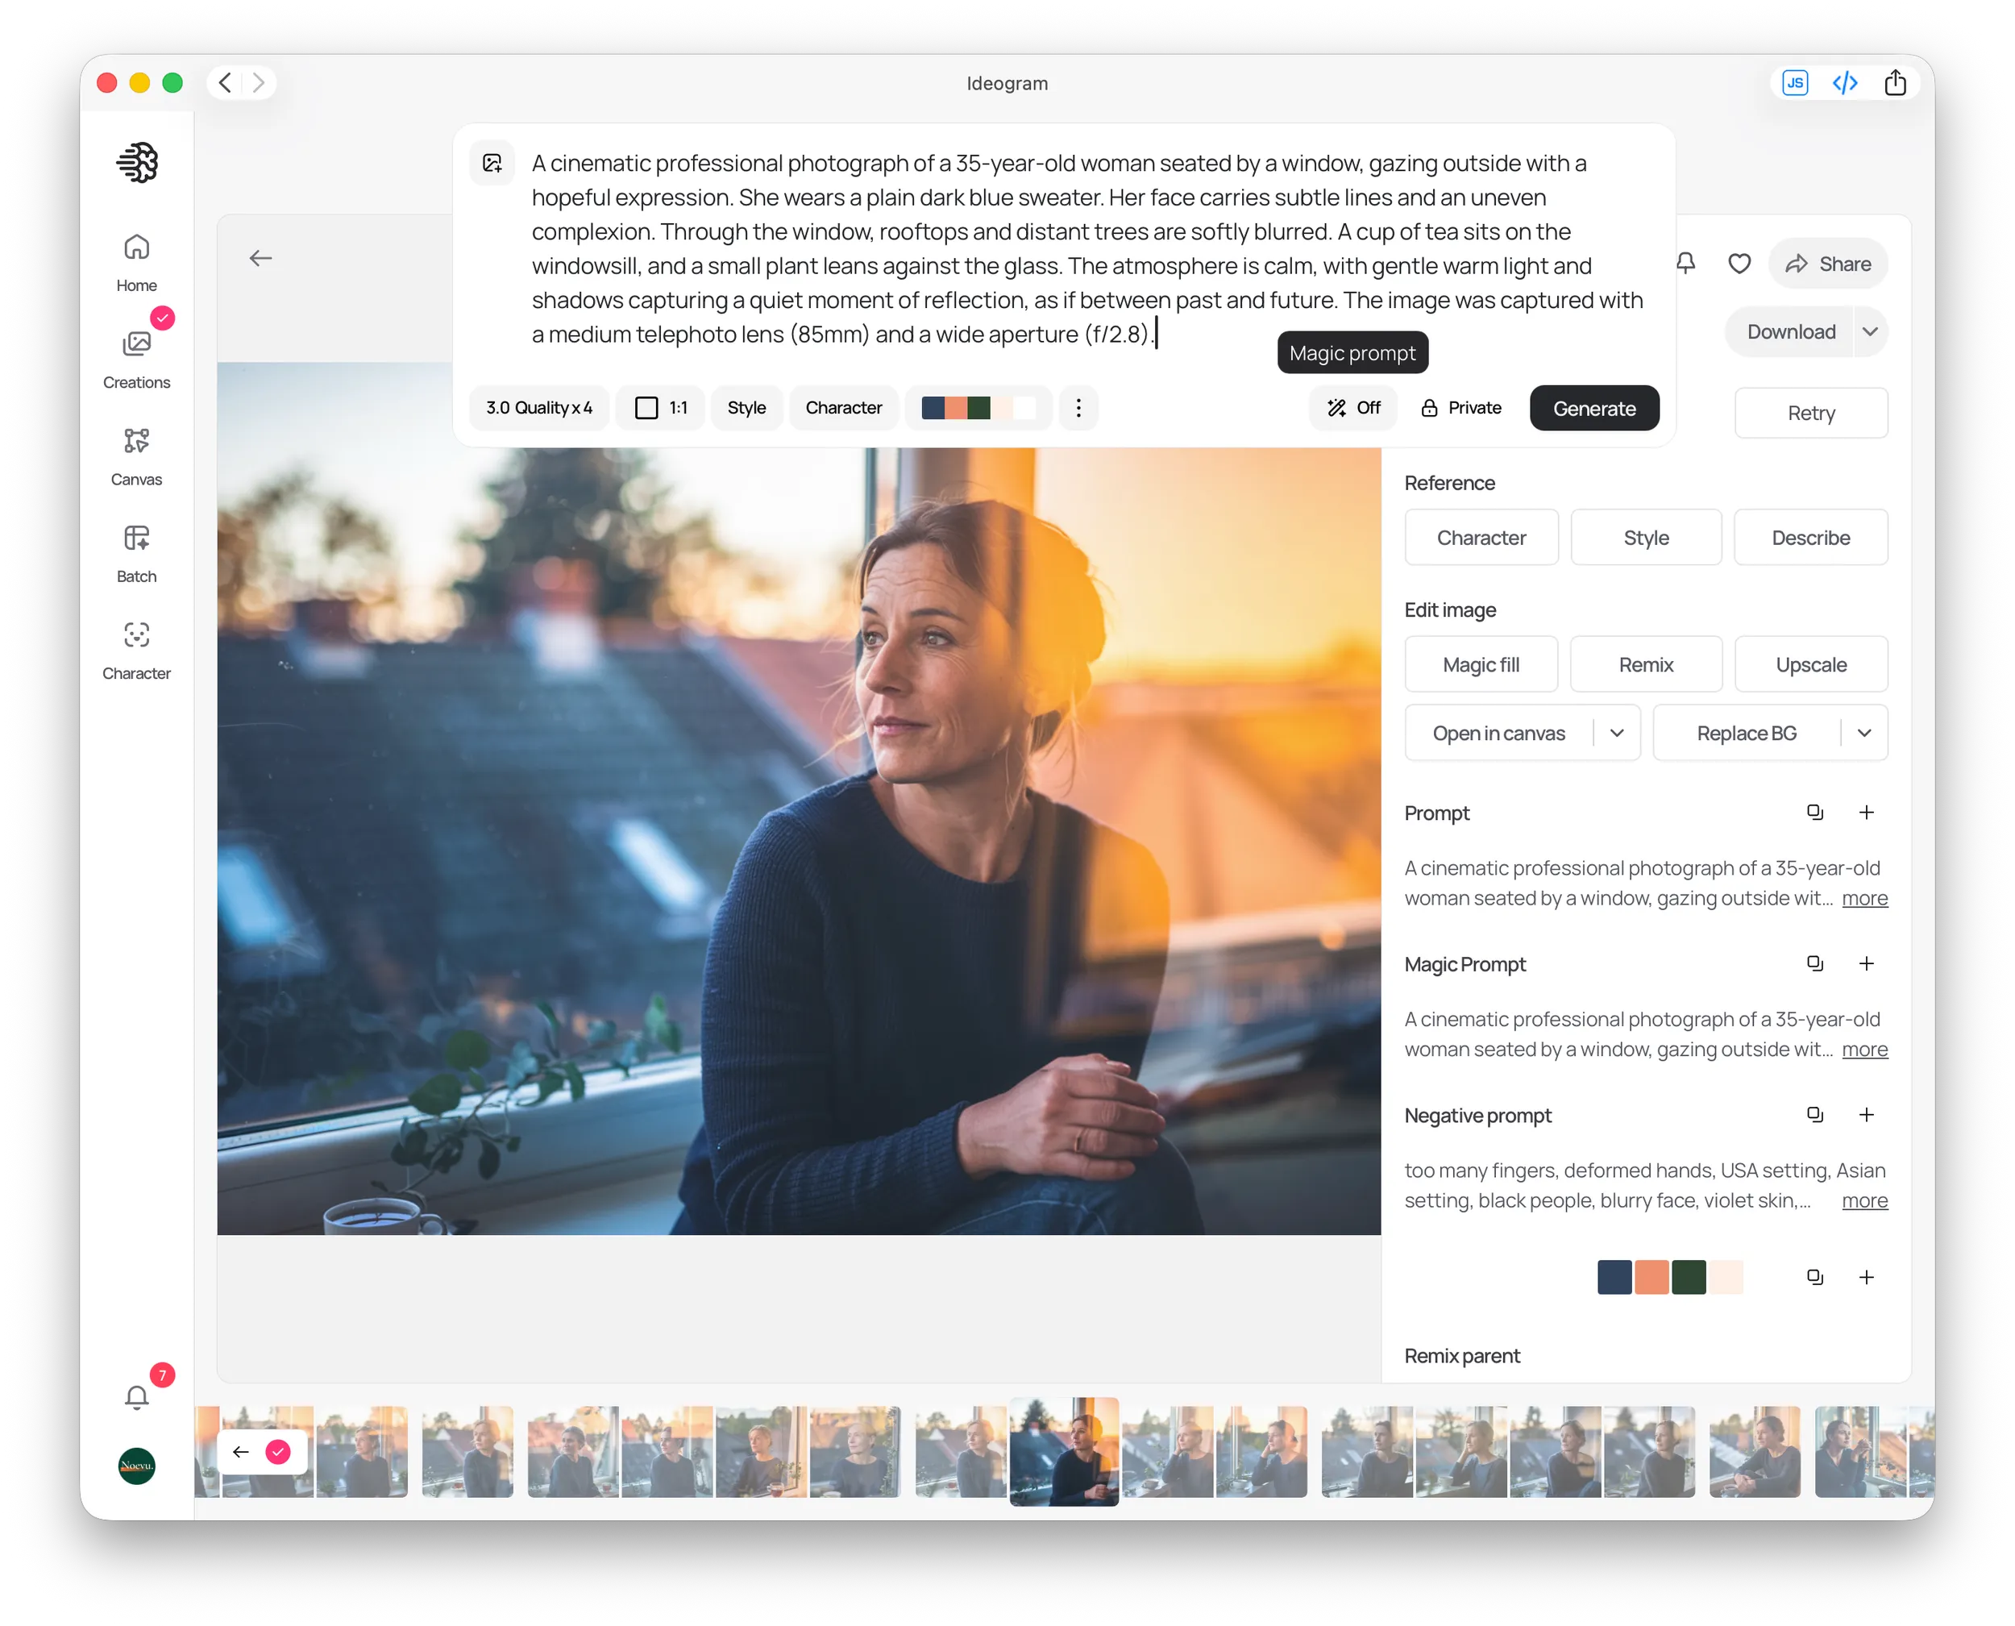
Task: Click the Retry button
Action: point(1810,412)
